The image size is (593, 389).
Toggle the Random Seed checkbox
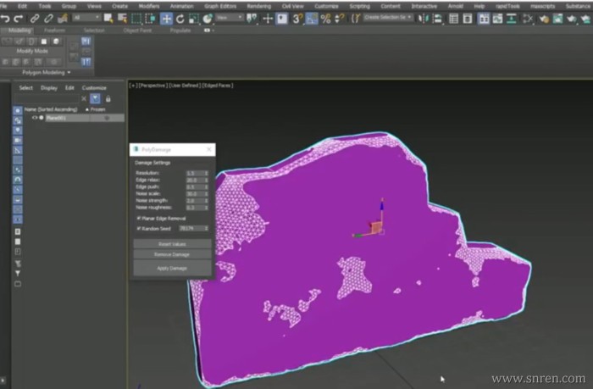pos(138,228)
